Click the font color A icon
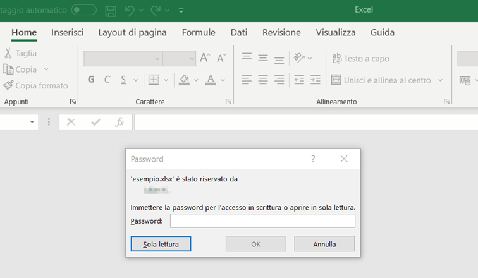Viewport: 478px width, 278px height. click(x=211, y=80)
